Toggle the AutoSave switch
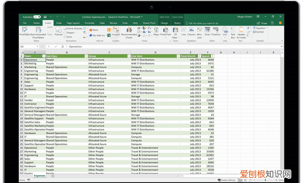The height and width of the screenshot is (183, 303). (x=37, y=17)
